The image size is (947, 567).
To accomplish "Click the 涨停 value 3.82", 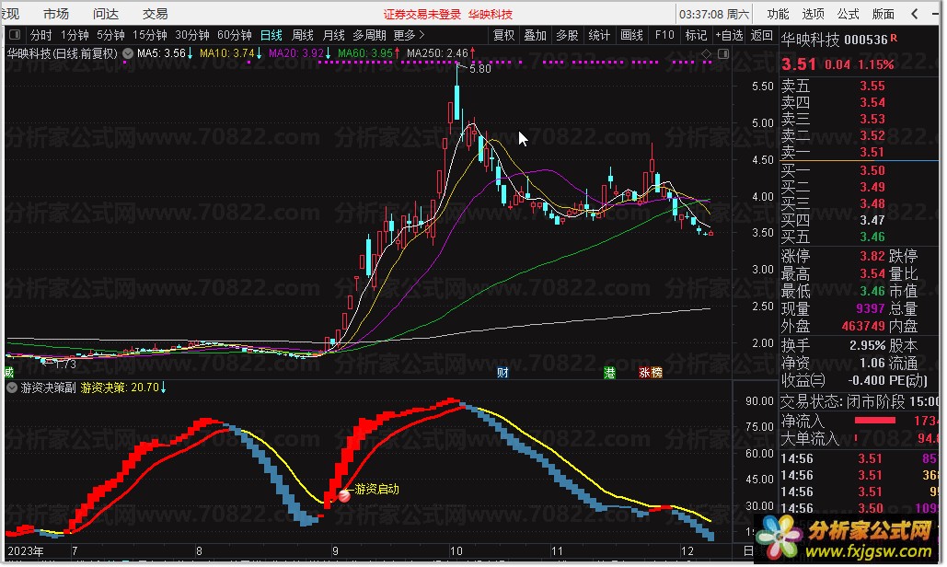I will pos(872,256).
